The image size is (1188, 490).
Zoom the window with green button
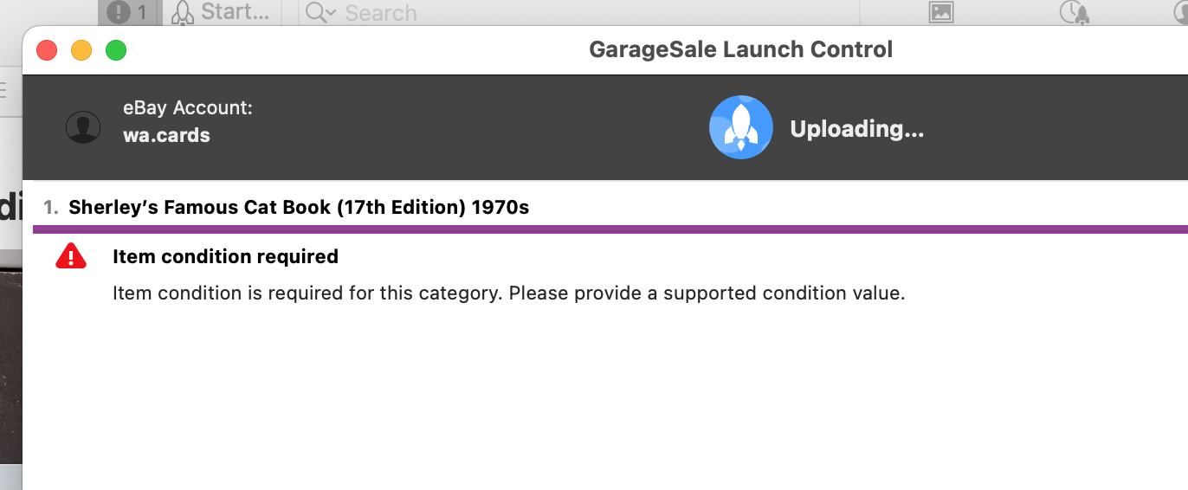pyautogui.click(x=116, y=50)
